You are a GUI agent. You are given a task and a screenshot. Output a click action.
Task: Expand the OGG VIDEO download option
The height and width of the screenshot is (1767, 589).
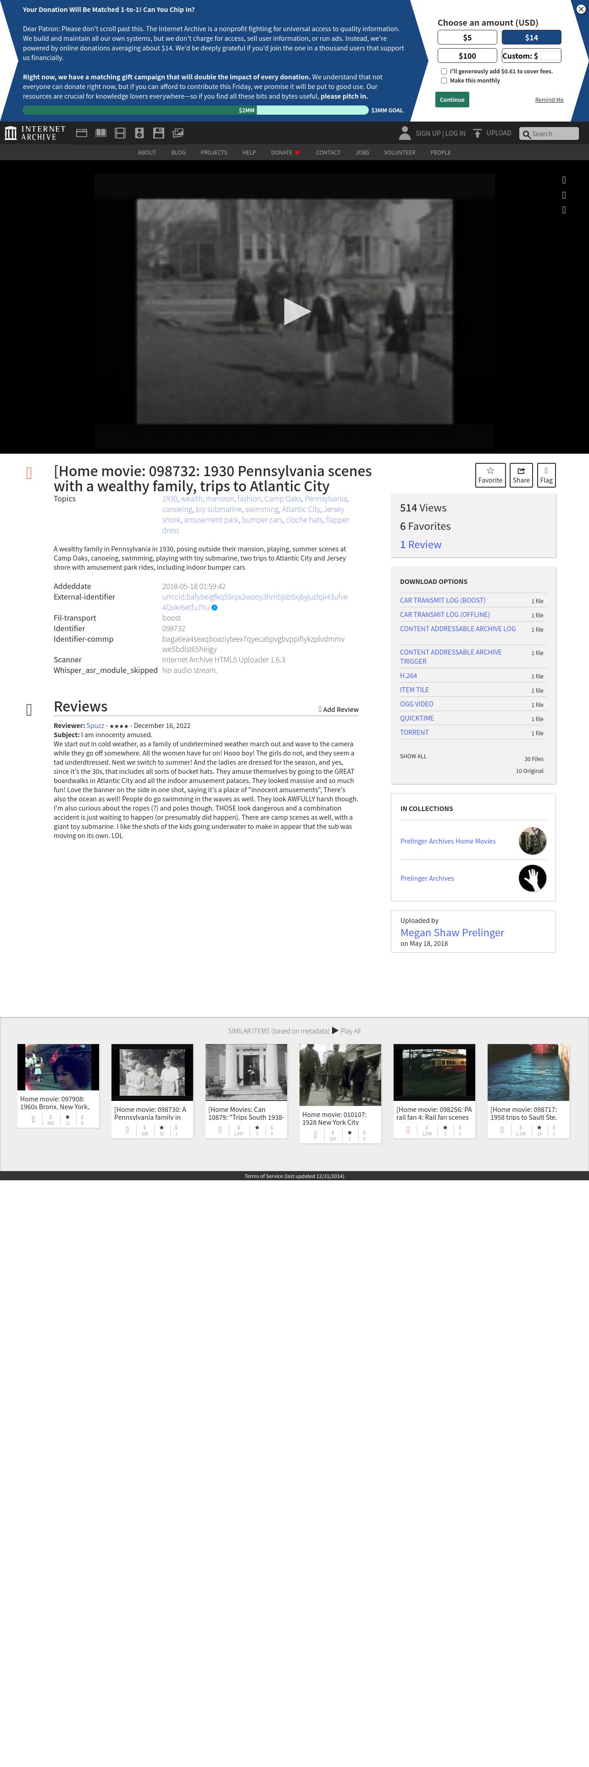(416, 704)
